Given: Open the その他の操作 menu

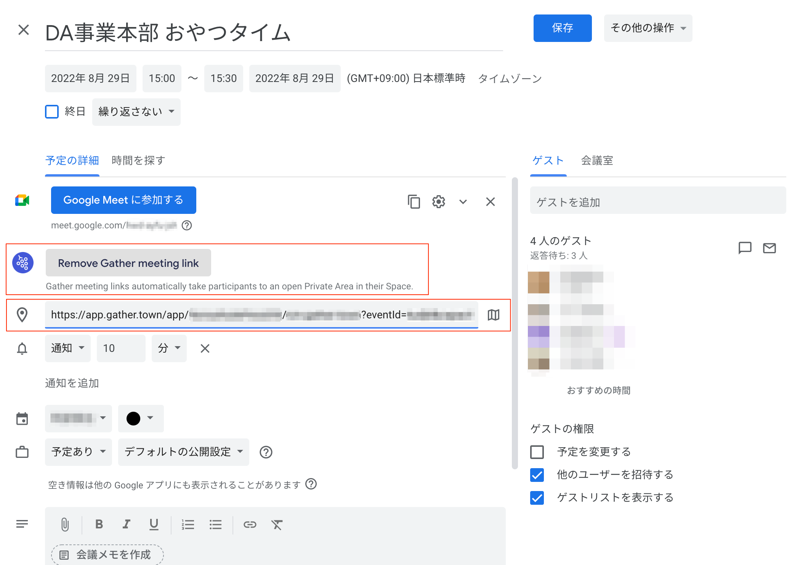Looking at the screenshot, I should click(x=648, y=28).
